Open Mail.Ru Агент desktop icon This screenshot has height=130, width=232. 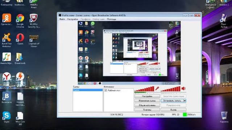click(34, 4)
